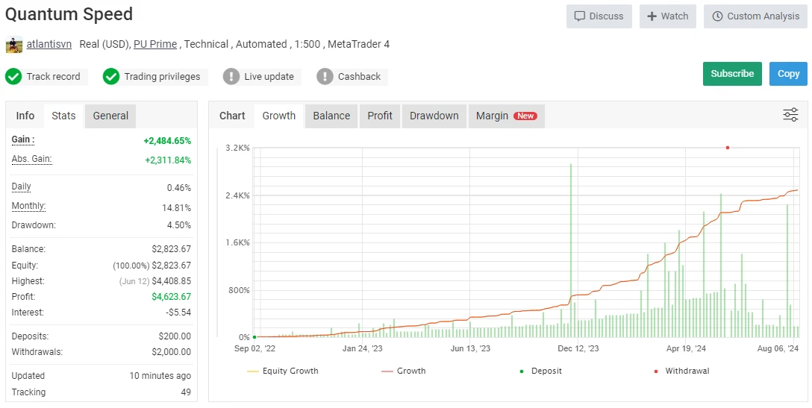Image resolution: width=812 pixels, height=408 pixels.
Task: Click the Cashback warning icon
Action: pos(325,77)
